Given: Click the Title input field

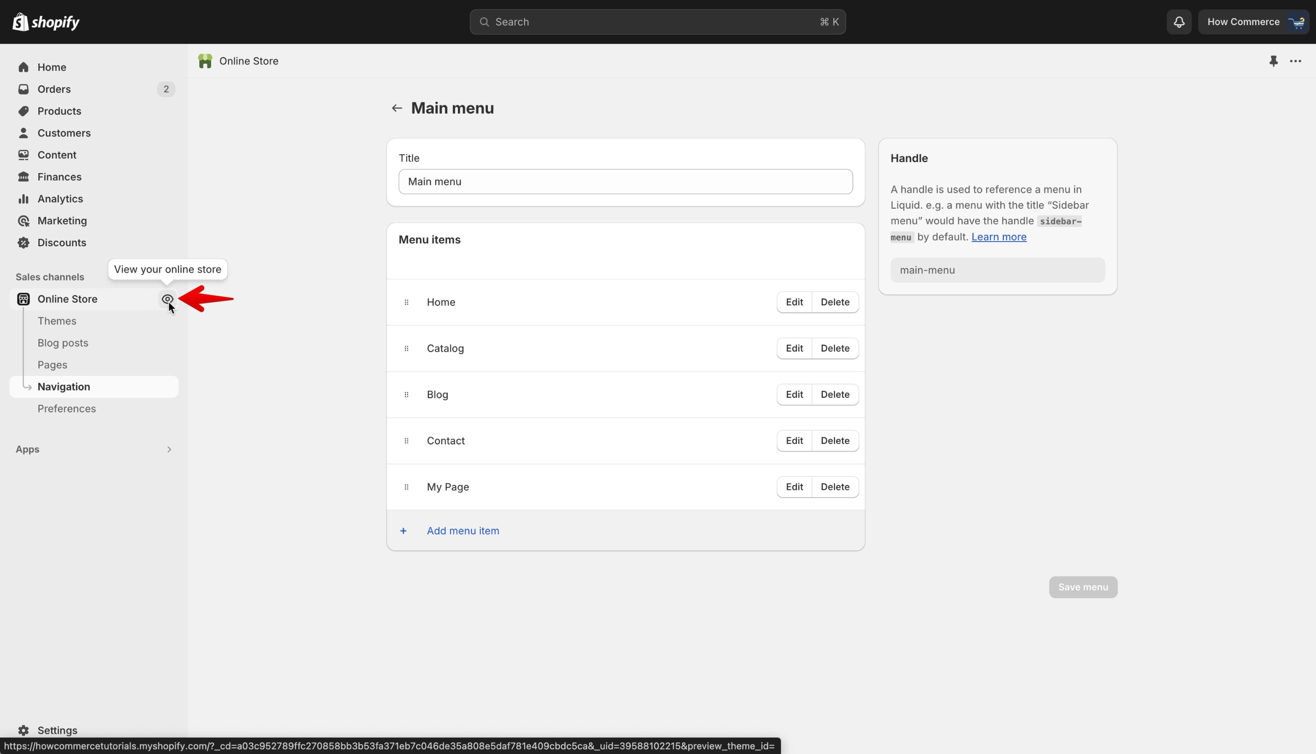Looking at the screenshot, I should click(626, 182).
